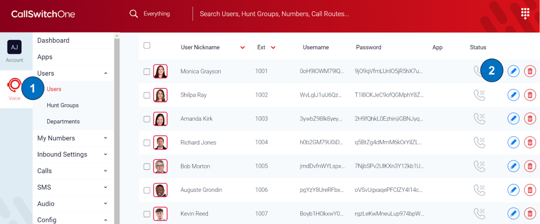
Task: Open Bob Morton's avatar thumbnail
Action: [160, 166]
